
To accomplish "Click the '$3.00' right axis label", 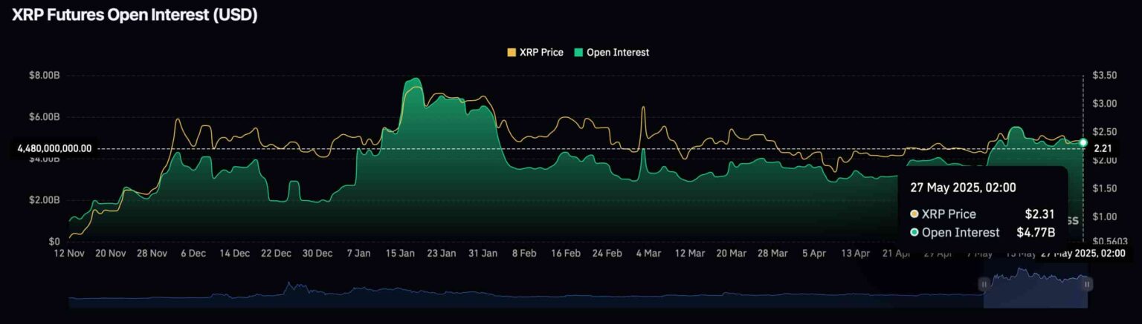I will [1105, 104].
